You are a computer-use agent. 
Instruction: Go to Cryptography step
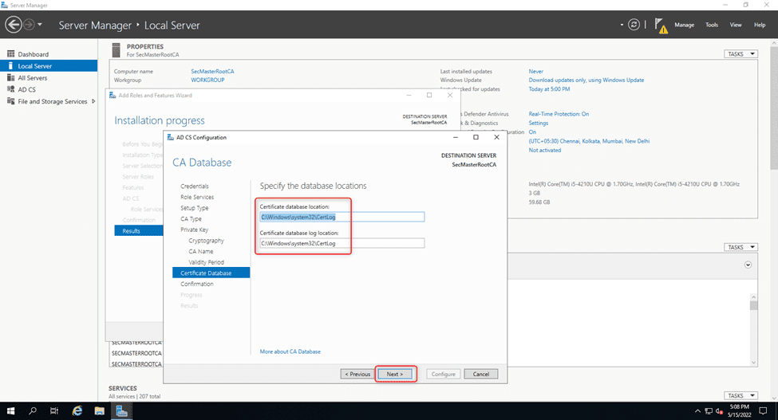click(x=207, y=241)
